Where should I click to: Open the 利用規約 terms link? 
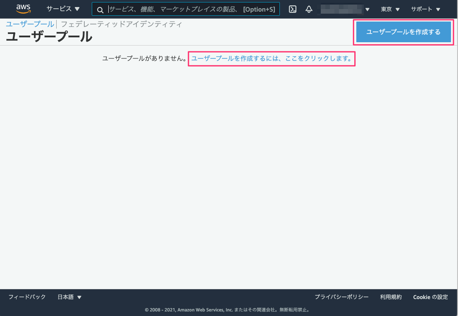(391, 297)
